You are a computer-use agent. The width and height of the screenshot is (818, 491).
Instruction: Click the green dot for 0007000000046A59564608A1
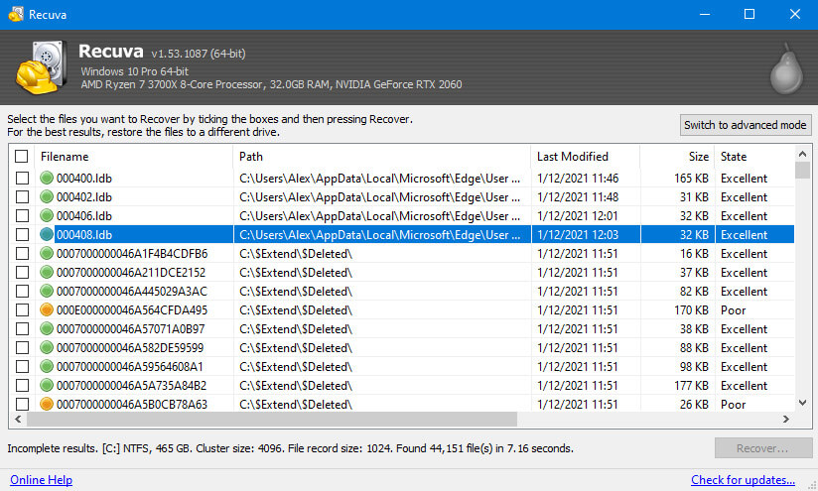click(x=47, y=366)
